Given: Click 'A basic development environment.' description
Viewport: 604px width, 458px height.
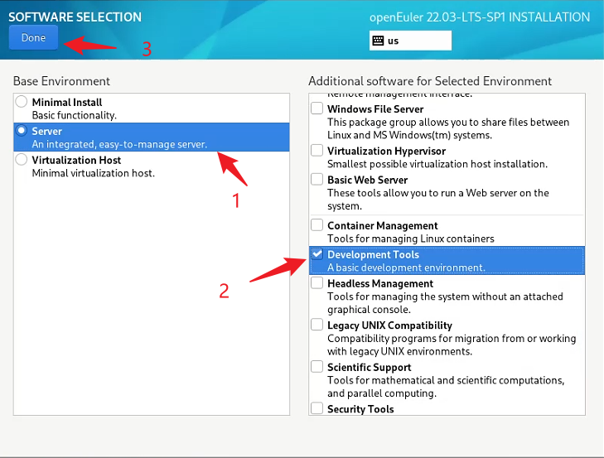Looking at the screenshot, I should point(406,268).
